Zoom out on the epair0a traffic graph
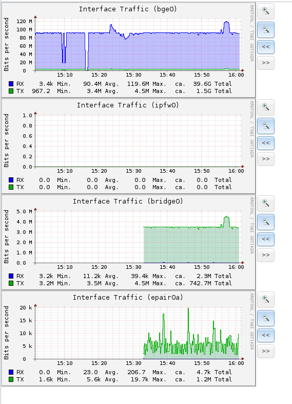292x404 pixels. (x=266, y=318)
